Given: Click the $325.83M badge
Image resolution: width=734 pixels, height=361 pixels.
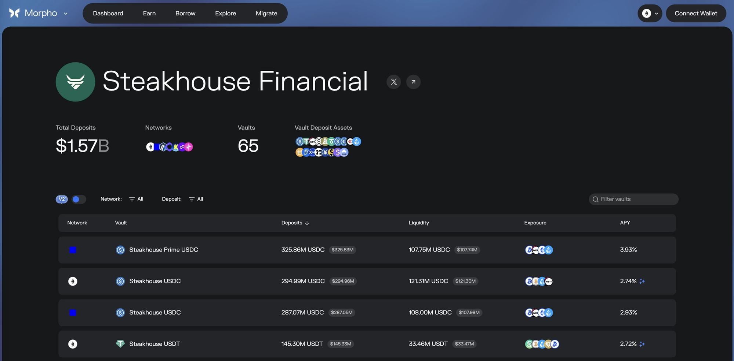Looking at the screenshot, I should pos(342,250).
